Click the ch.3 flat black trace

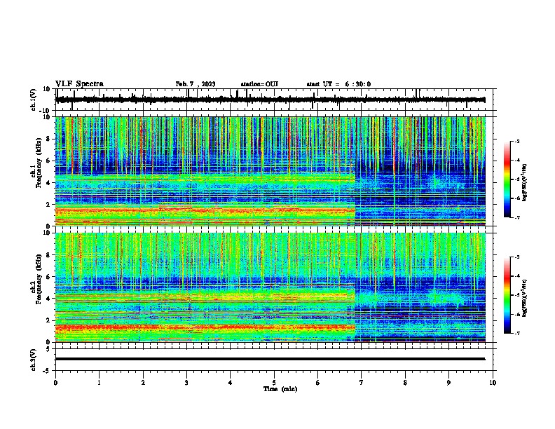point(270,359)
